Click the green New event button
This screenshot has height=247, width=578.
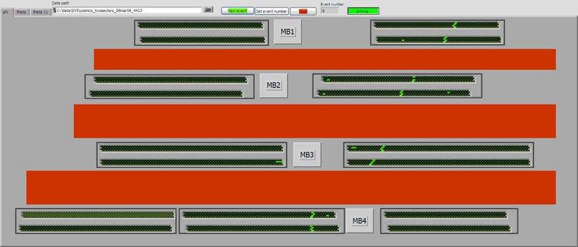click(237, 11)
